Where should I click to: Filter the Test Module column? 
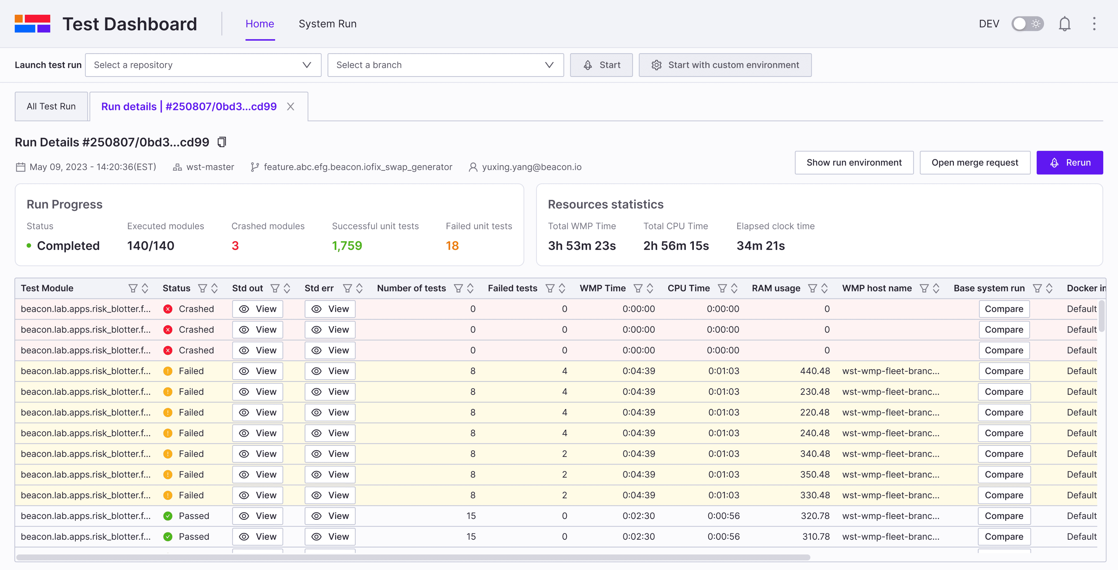pyautogui.click(x=133, y=288)
